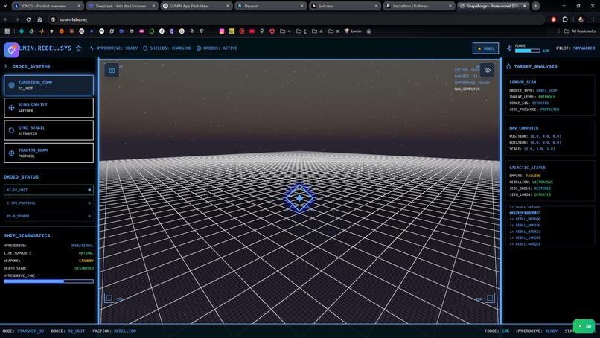Select the GYRO_STABIL astromech rotate tool
Viewport: 600px width, 338px height.
[x=48, y=130]
